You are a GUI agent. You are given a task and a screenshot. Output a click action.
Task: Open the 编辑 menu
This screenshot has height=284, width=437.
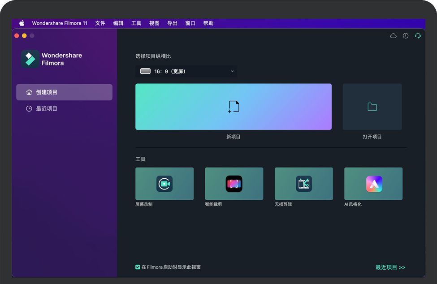point(118,23)
